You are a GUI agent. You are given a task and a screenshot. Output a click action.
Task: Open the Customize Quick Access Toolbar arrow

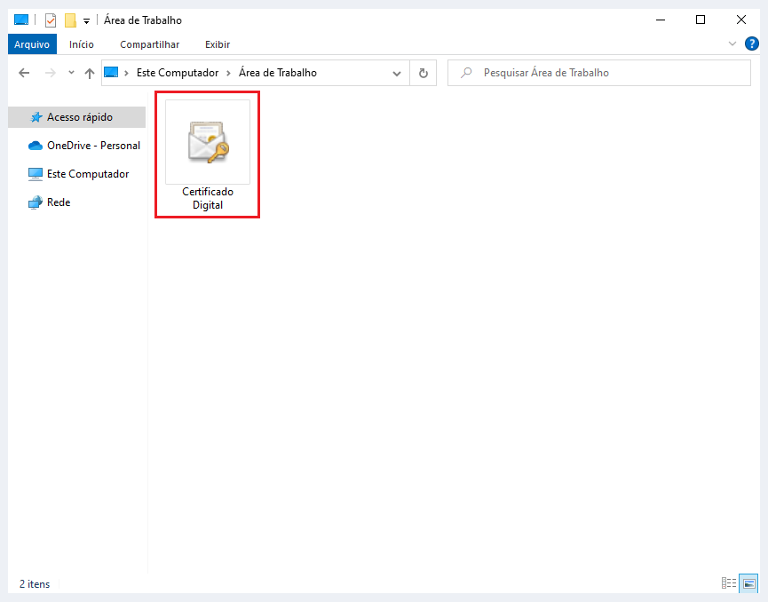(x=86, y=21)
